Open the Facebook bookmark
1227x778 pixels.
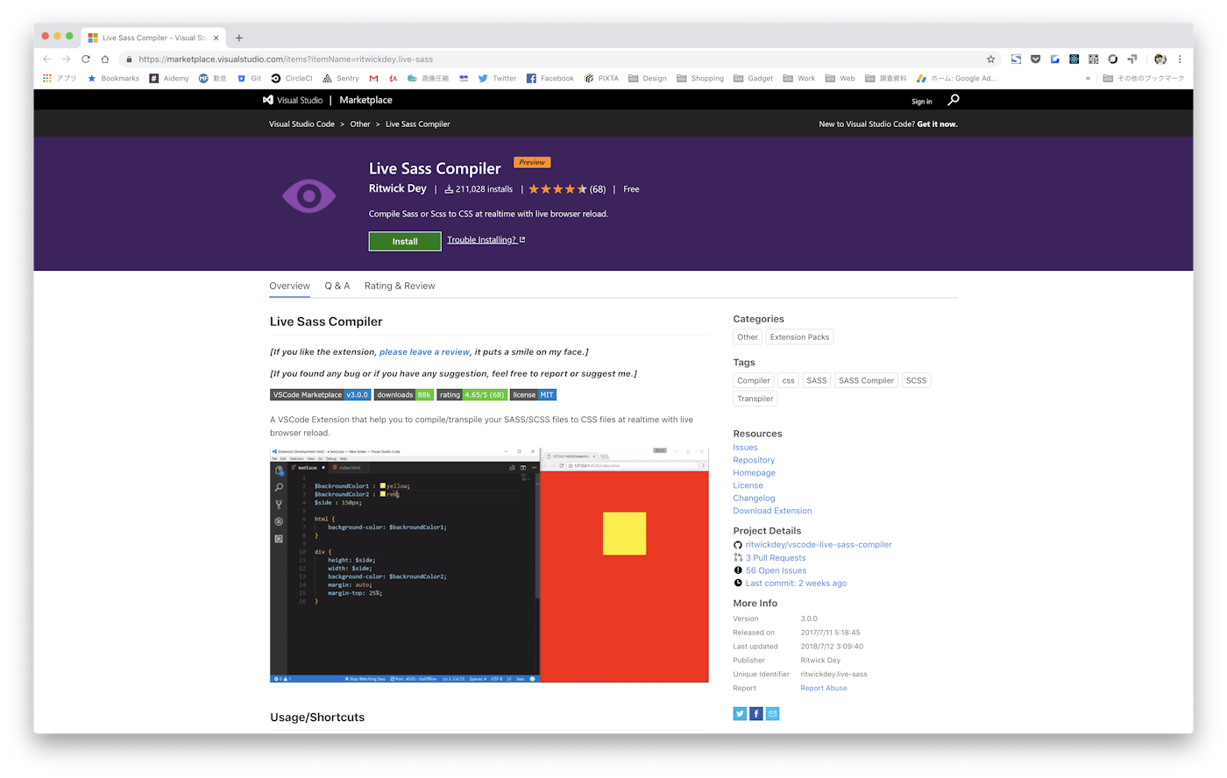coord(550,78)
